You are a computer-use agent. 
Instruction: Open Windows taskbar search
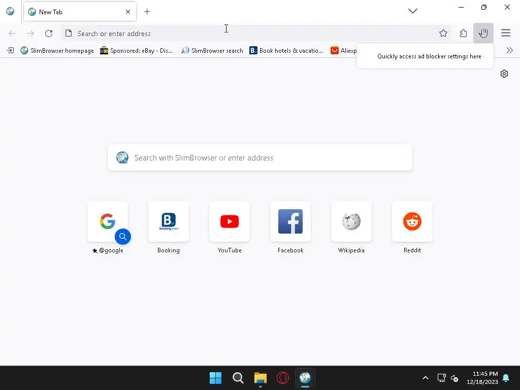tap(238, 378)
